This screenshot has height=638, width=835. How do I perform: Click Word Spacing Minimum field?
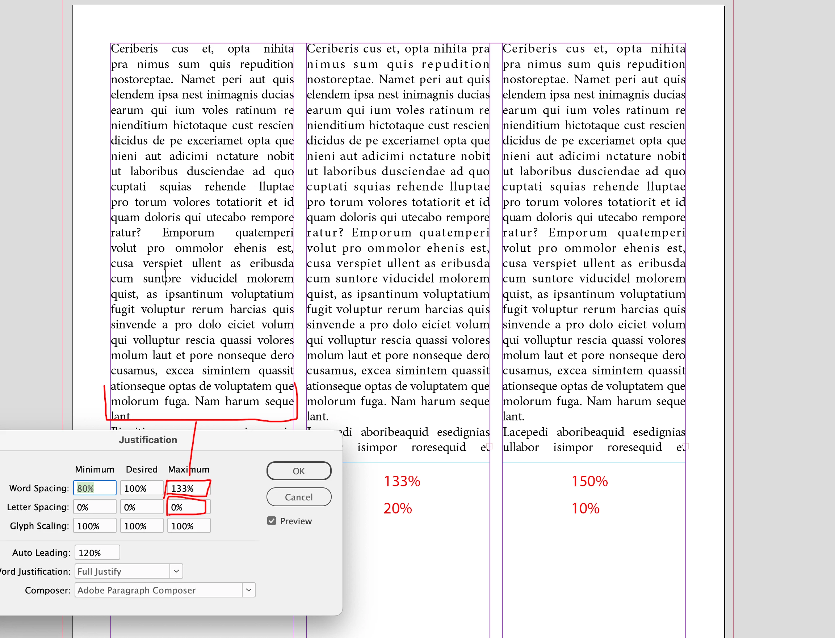[x=95, y=488]
